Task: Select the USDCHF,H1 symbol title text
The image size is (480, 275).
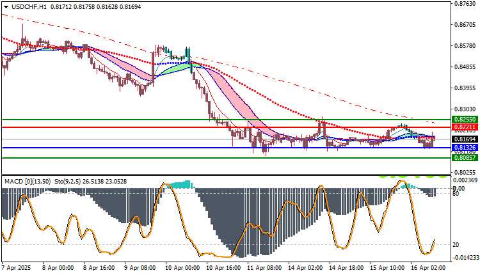Action: pos(29,7)
